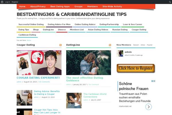Select Divorce category

click(x=62, y=30)
